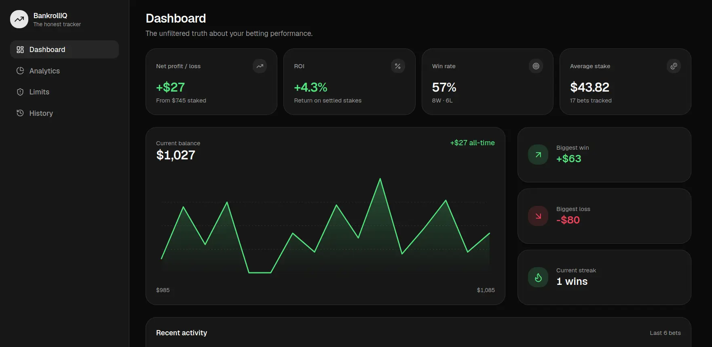This screenshot has height=347, width=712.
Task: Click the red down-arrow icon for Biggest loss
Action: (538, 216)
